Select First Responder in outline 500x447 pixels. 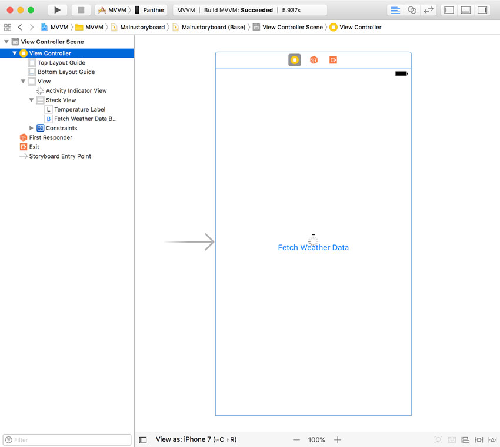click(51, 137)
